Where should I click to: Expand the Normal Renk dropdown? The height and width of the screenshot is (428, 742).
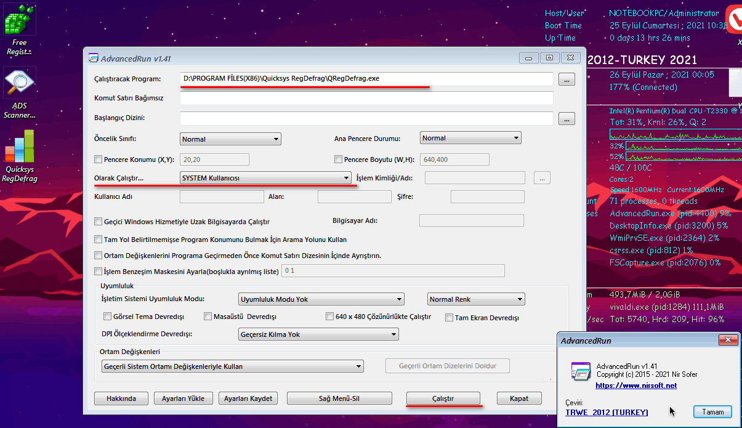(x=476, y=299)
